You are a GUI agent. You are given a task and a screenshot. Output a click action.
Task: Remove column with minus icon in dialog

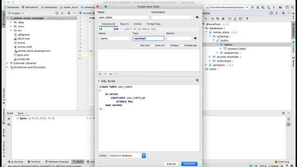pyautogui.click(x=105, y=74)
